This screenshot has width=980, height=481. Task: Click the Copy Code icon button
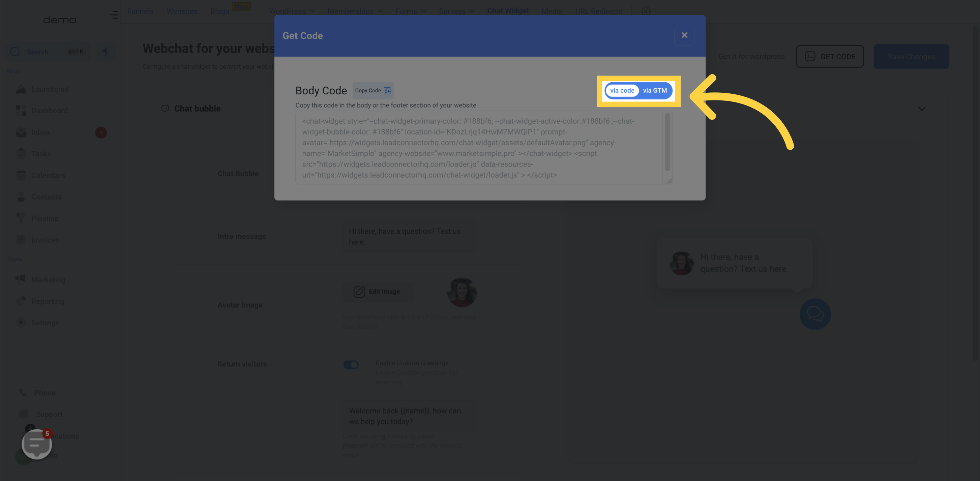[387, 90]
